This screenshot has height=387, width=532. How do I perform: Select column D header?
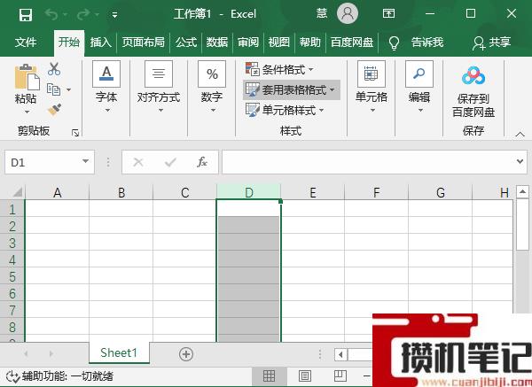pyautogui.click(x=248, y=192)
